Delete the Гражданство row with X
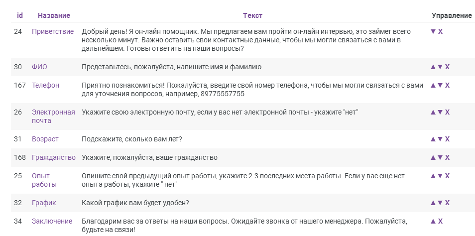Viewport: 475px width, 236px height. [447, 157]
